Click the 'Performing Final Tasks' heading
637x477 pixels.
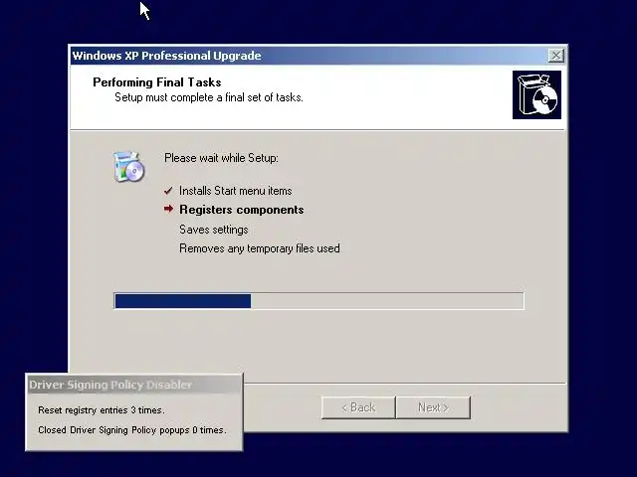click(157, 82)
